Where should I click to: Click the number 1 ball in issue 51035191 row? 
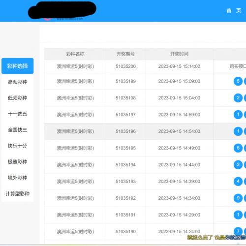[238, 215]
